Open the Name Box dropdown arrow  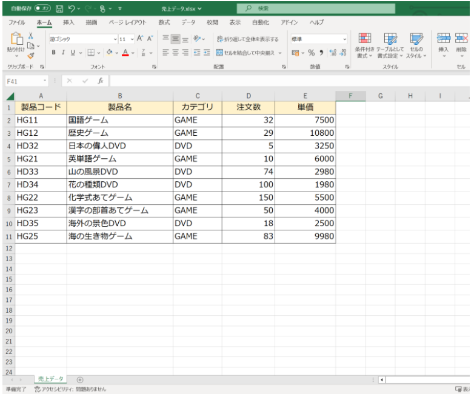pos(45,81)
